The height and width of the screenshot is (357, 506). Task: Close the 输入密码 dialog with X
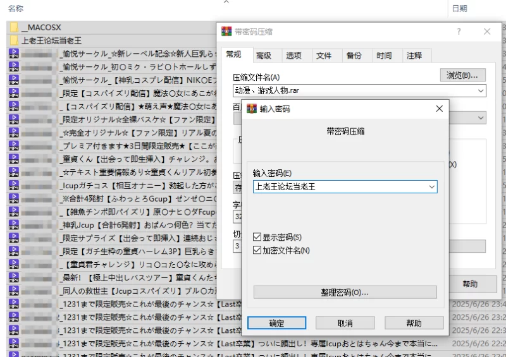[x=439, y=109]
